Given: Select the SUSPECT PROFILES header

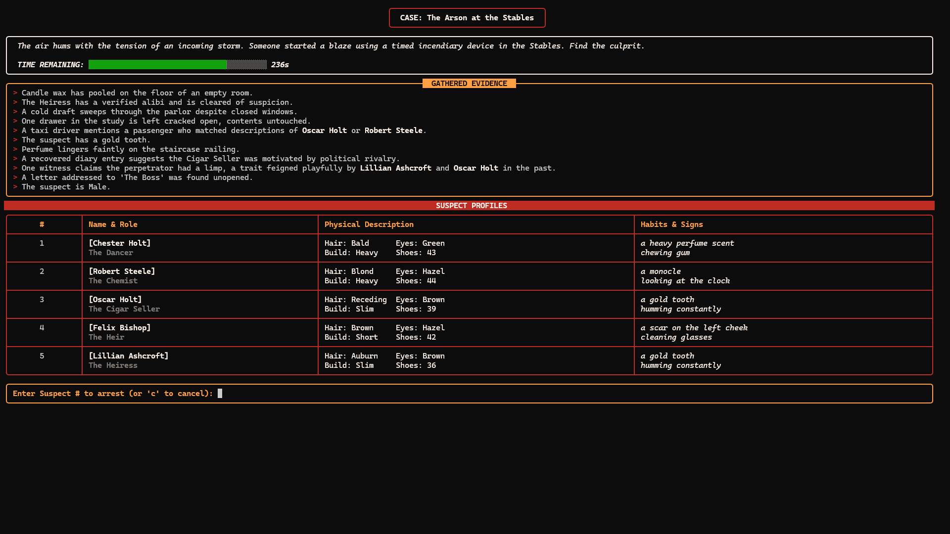Looking at the screenshot, I should click(x=471, y=205).
